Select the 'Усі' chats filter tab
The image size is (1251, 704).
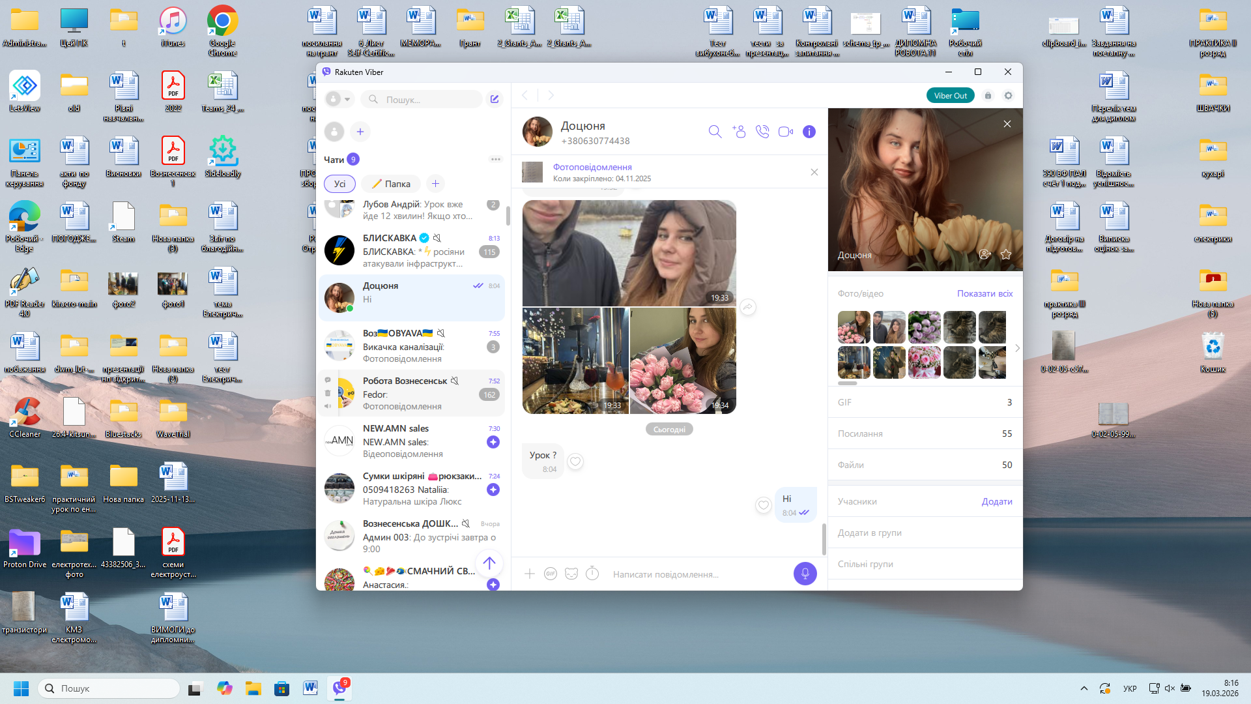click(339, 184)
